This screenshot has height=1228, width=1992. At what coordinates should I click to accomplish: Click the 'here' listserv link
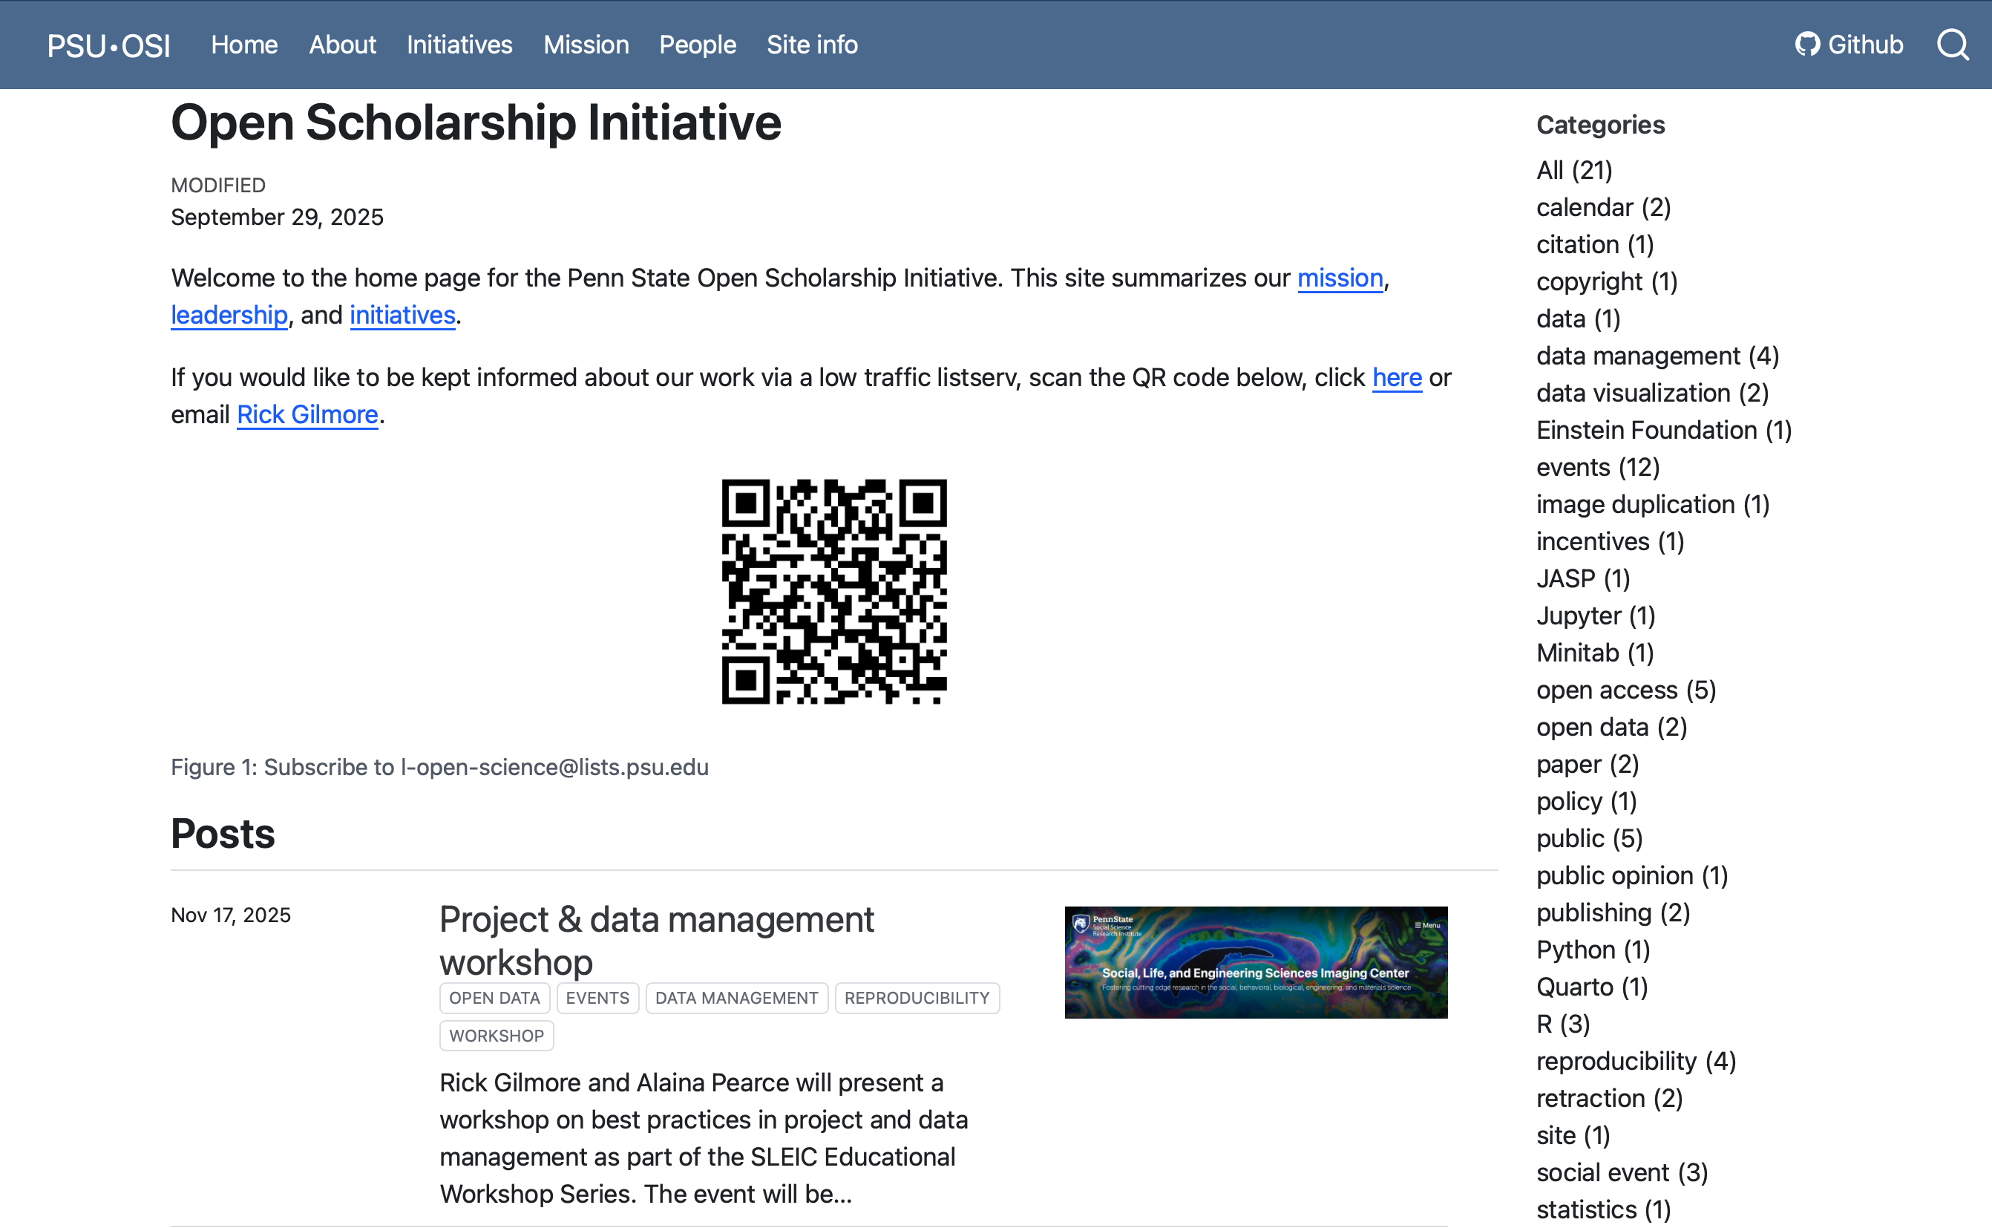pos(1396,378)
